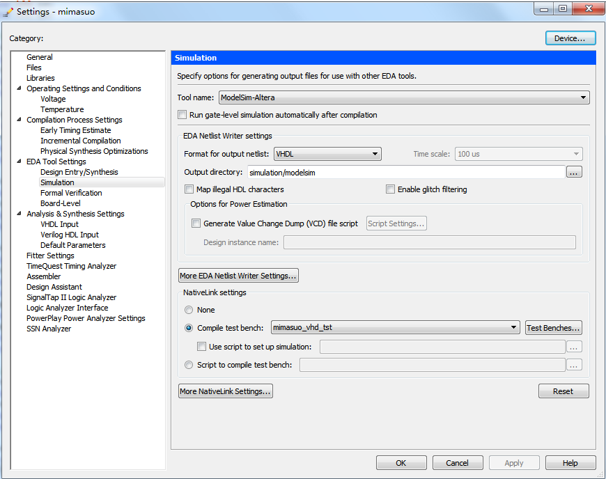Viewport: 606px width, 479px height.
Task: Collapse Compilation Process Settings tree node
Action: (19, 119)
